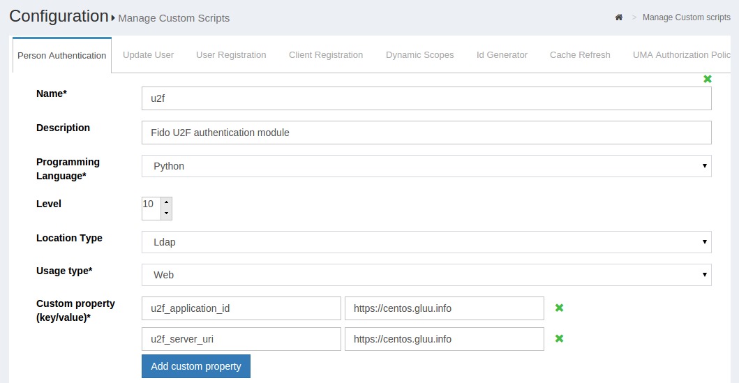Open the Cache Refresh tab
739x383 pixels.
[x=580, y=55]
